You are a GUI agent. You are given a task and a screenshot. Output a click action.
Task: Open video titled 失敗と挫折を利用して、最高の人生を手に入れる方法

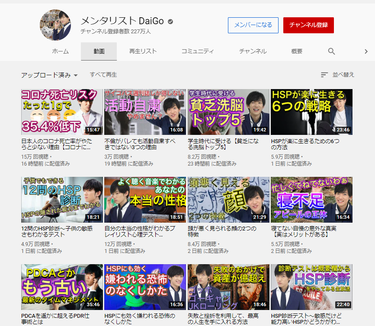[x=223, y=319]
